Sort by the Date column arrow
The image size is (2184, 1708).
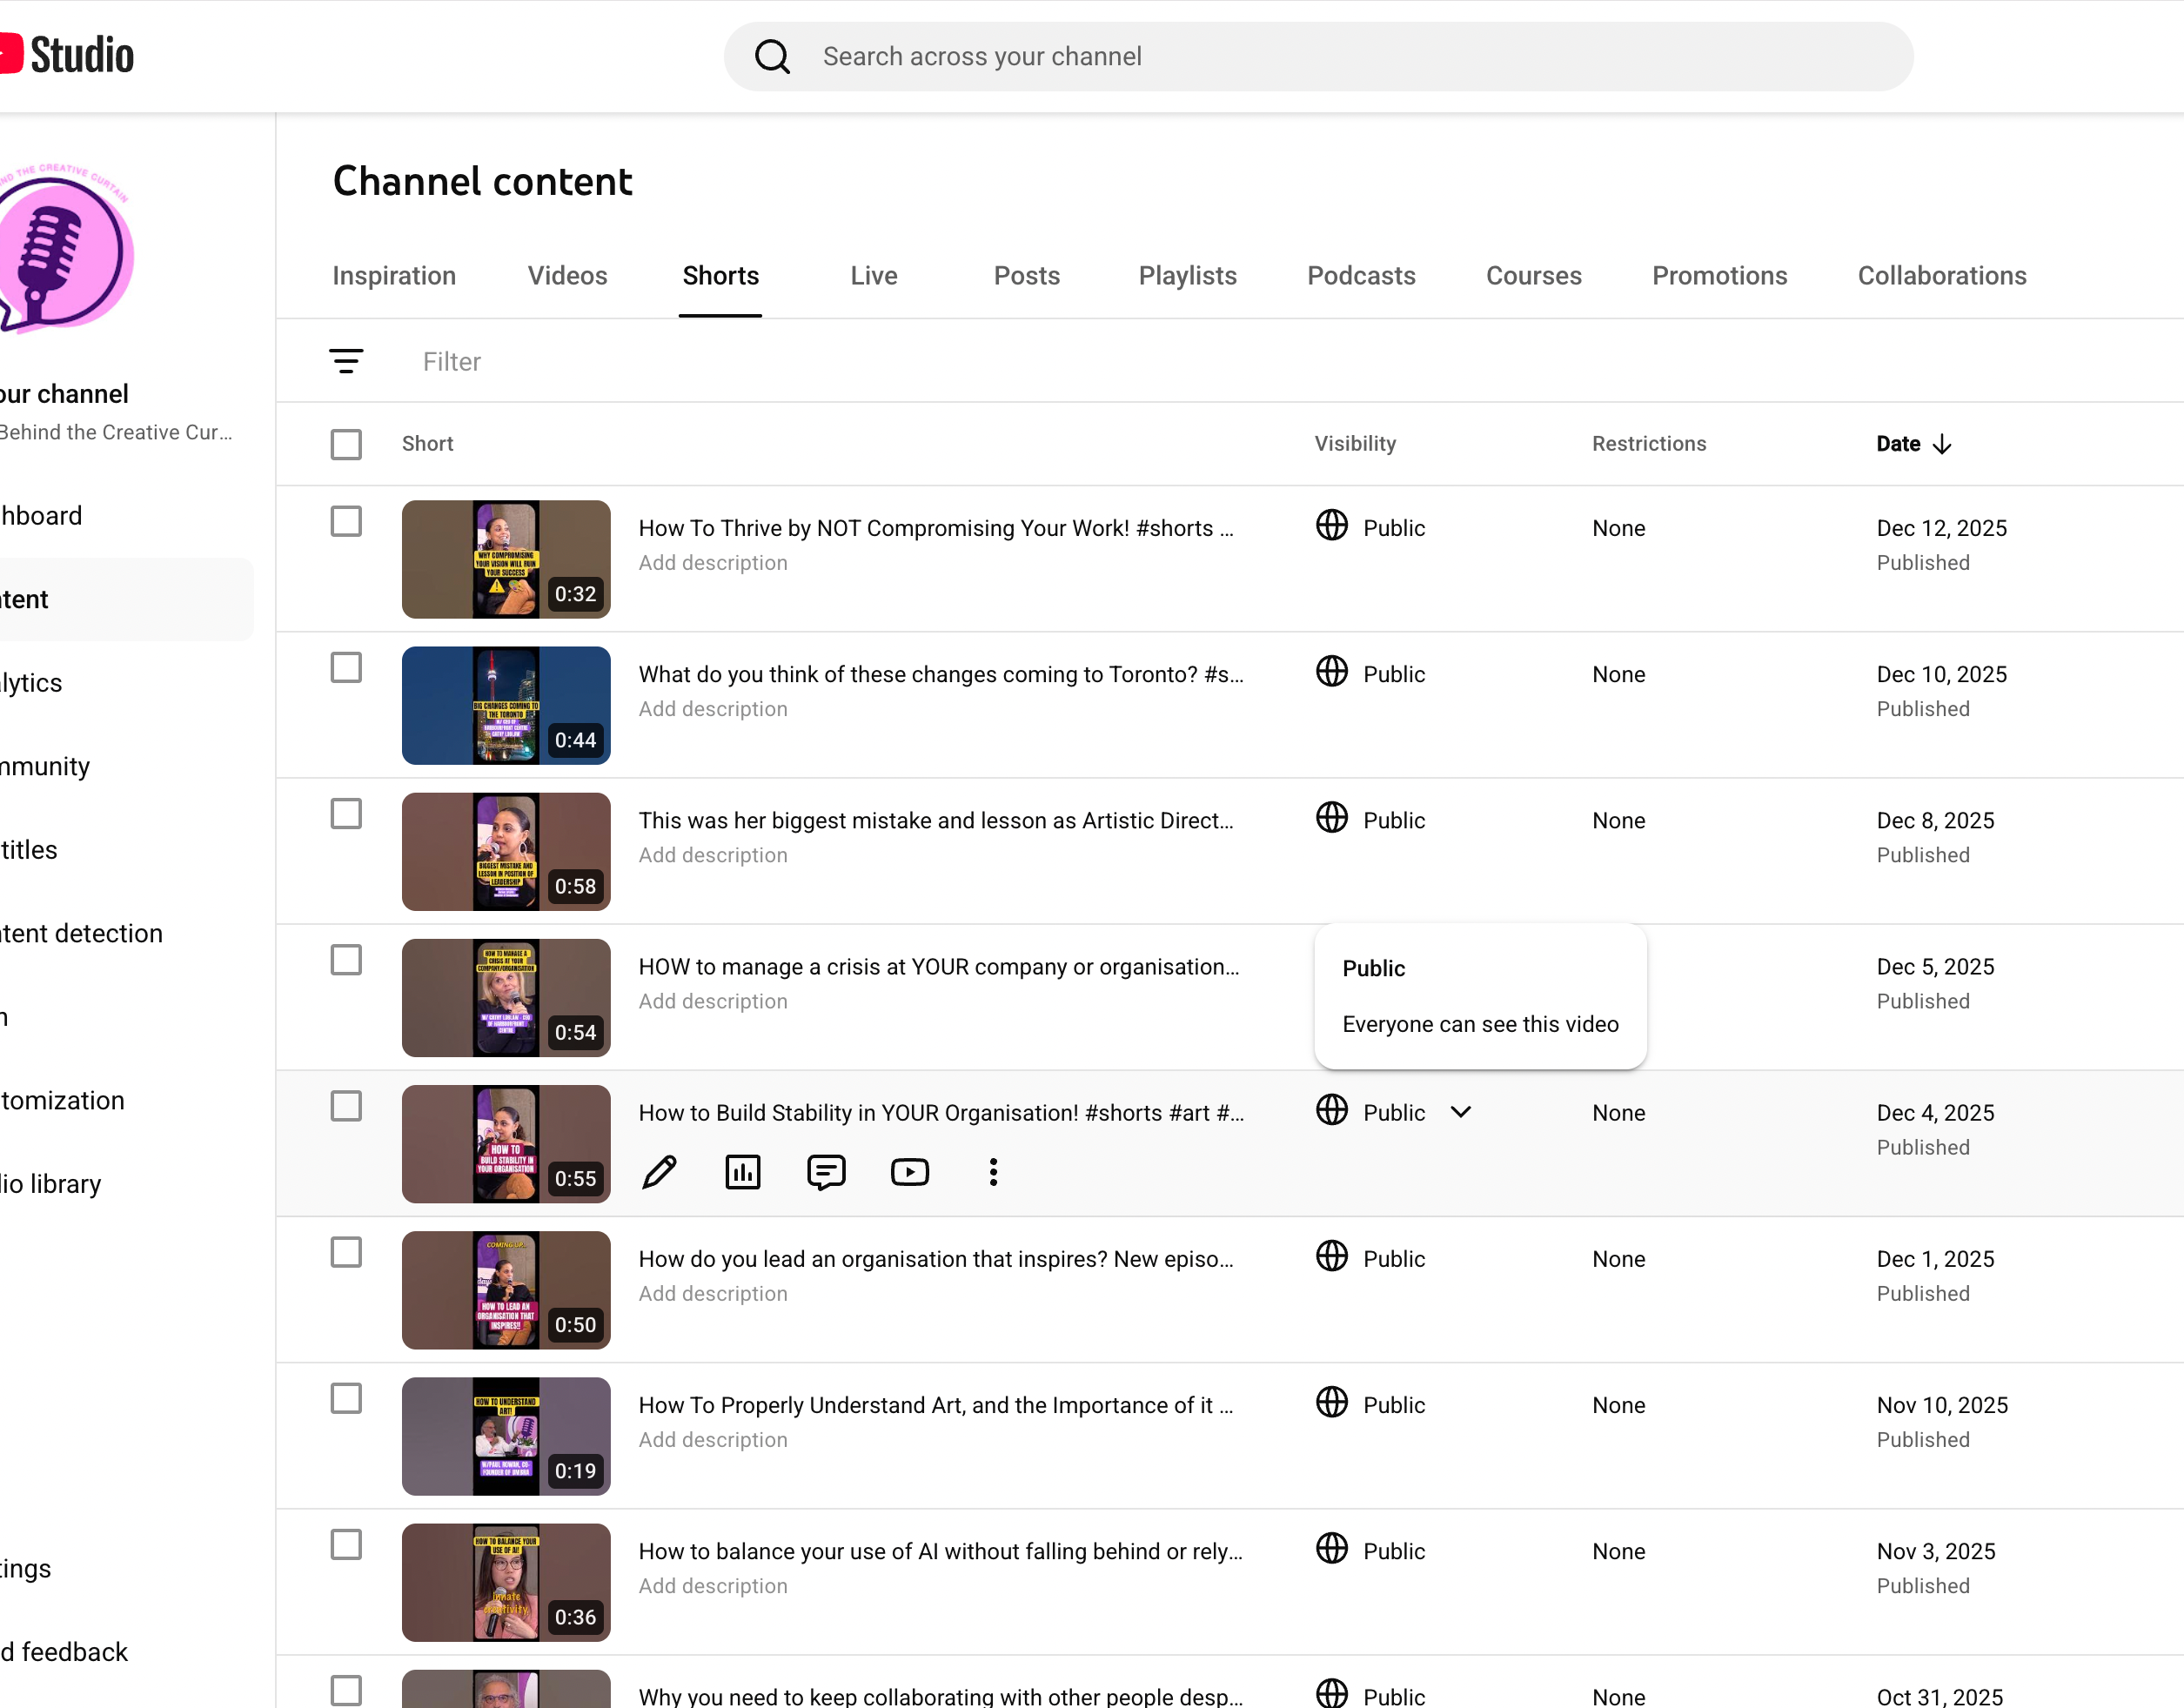[x=1942, y=444]
